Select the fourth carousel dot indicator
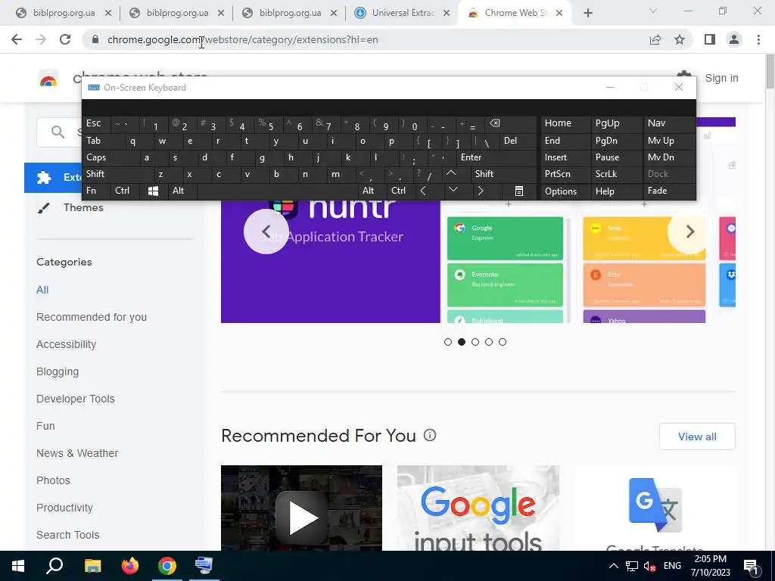Viewport: 775px width, 581px height. [489, 342]
